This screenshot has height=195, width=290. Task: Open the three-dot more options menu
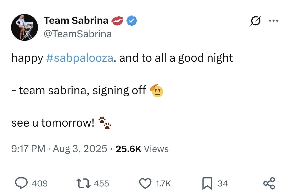click(274, 21)
